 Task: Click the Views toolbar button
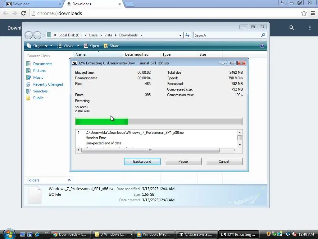coord(66,46)
